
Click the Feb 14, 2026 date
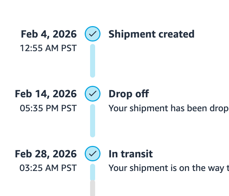pyautogui.click(x=46, y=94)
